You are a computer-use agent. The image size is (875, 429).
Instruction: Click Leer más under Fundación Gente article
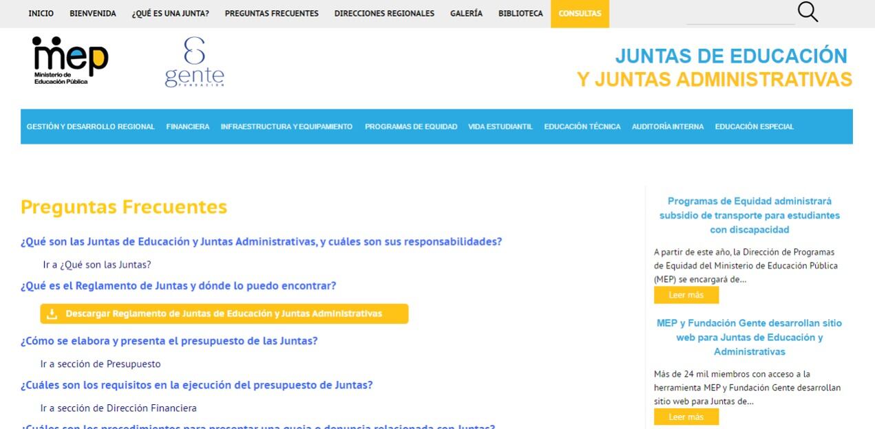tap(686, 417)
